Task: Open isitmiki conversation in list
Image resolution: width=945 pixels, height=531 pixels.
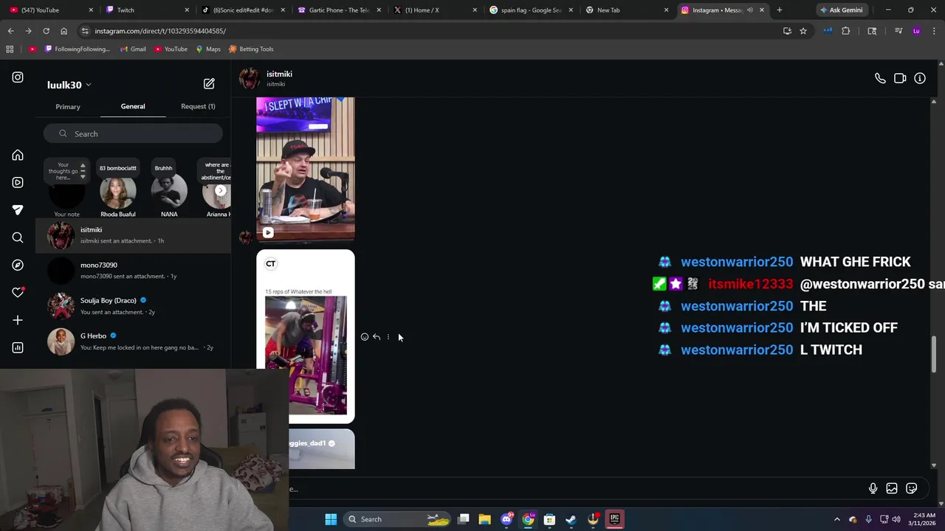Action: pos(133,235)
